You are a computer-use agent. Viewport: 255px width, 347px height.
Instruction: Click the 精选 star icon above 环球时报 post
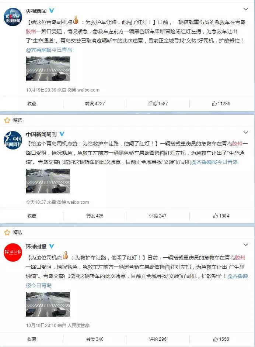pyautogui.click(x=7, y=232)
